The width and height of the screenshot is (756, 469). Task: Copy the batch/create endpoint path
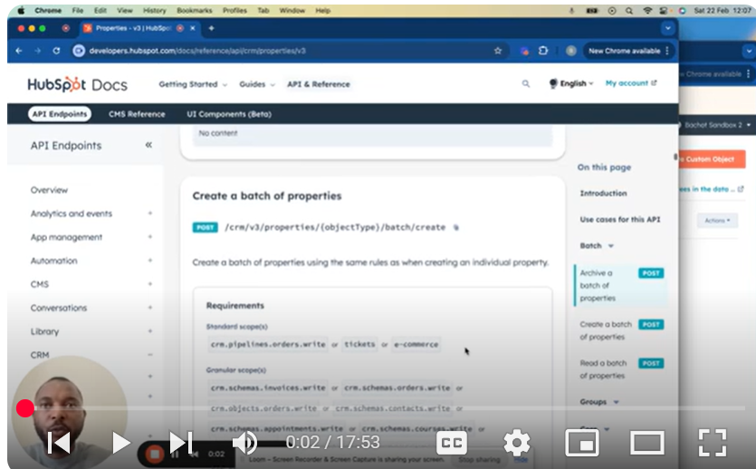(x=455, y=227)
